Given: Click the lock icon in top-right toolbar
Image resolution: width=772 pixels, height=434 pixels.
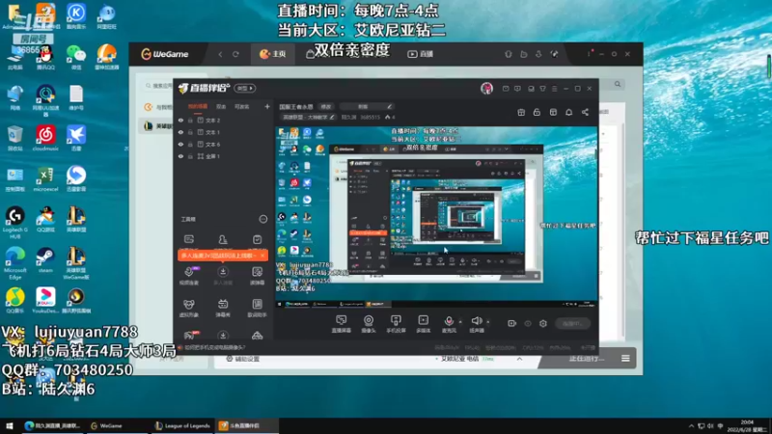Looking at the screenshot, I should (x=537, y=113).
